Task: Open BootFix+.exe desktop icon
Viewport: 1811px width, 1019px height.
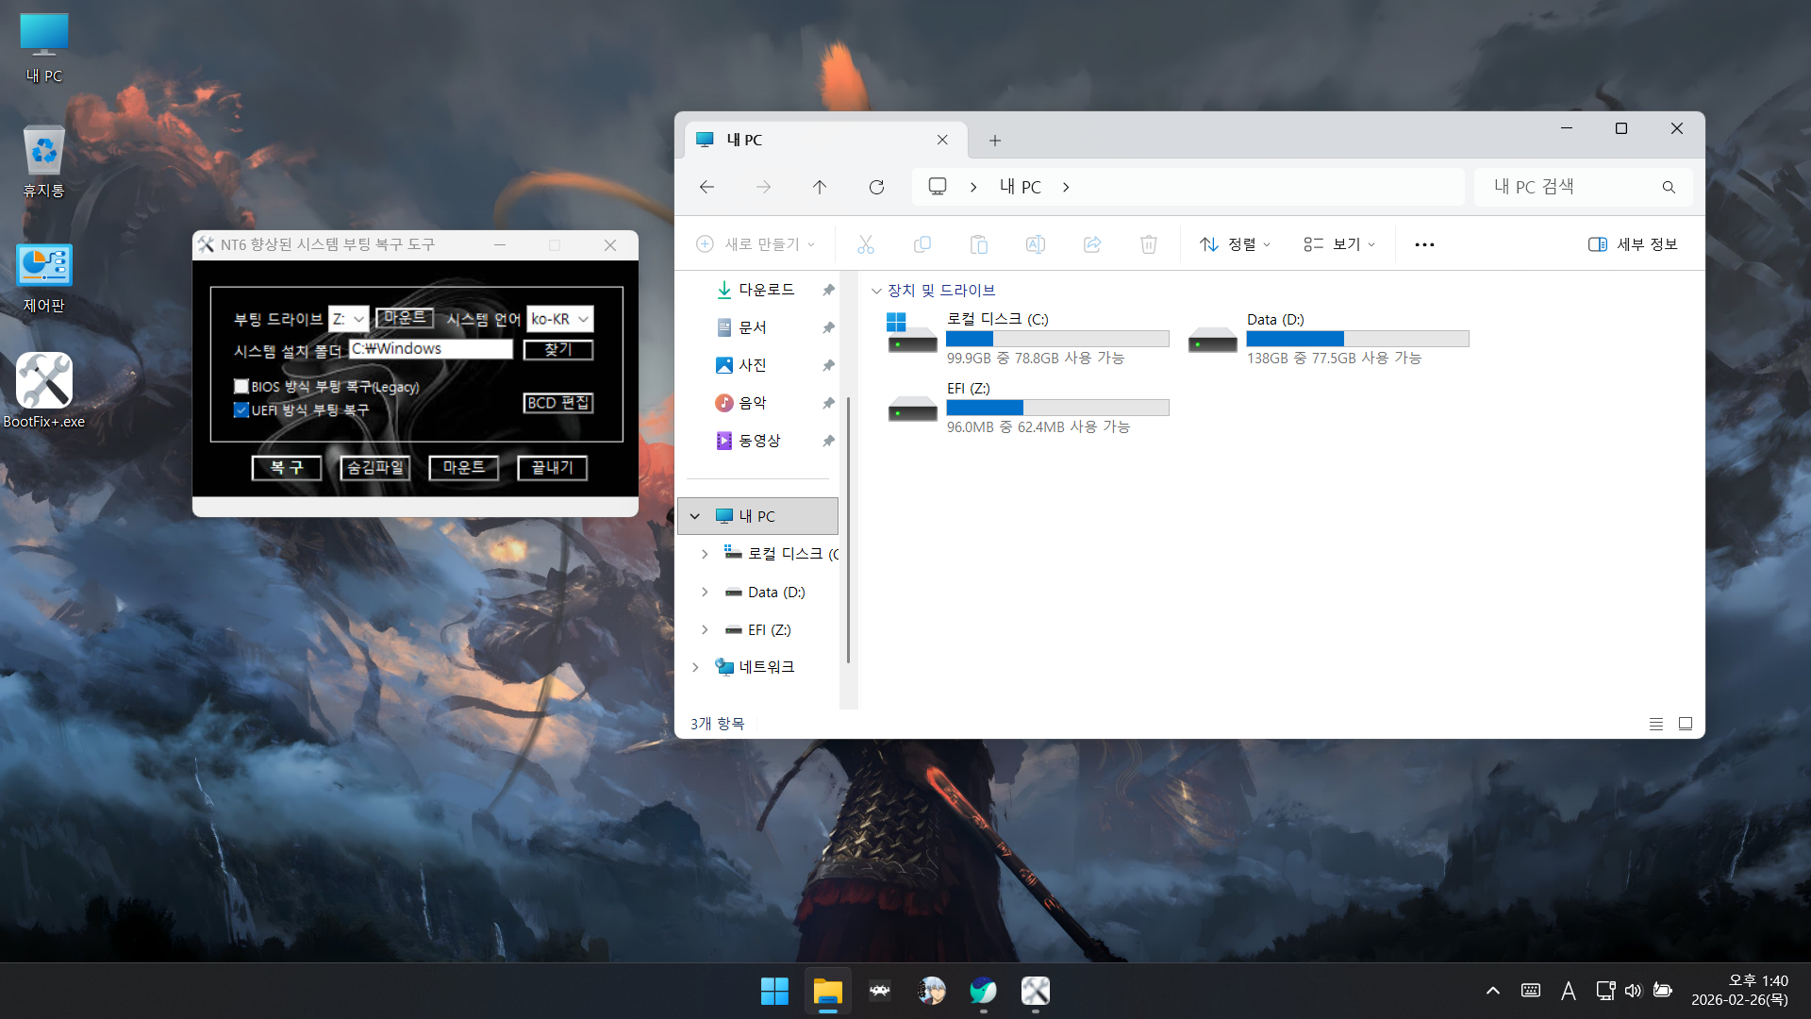Action: 43,381
